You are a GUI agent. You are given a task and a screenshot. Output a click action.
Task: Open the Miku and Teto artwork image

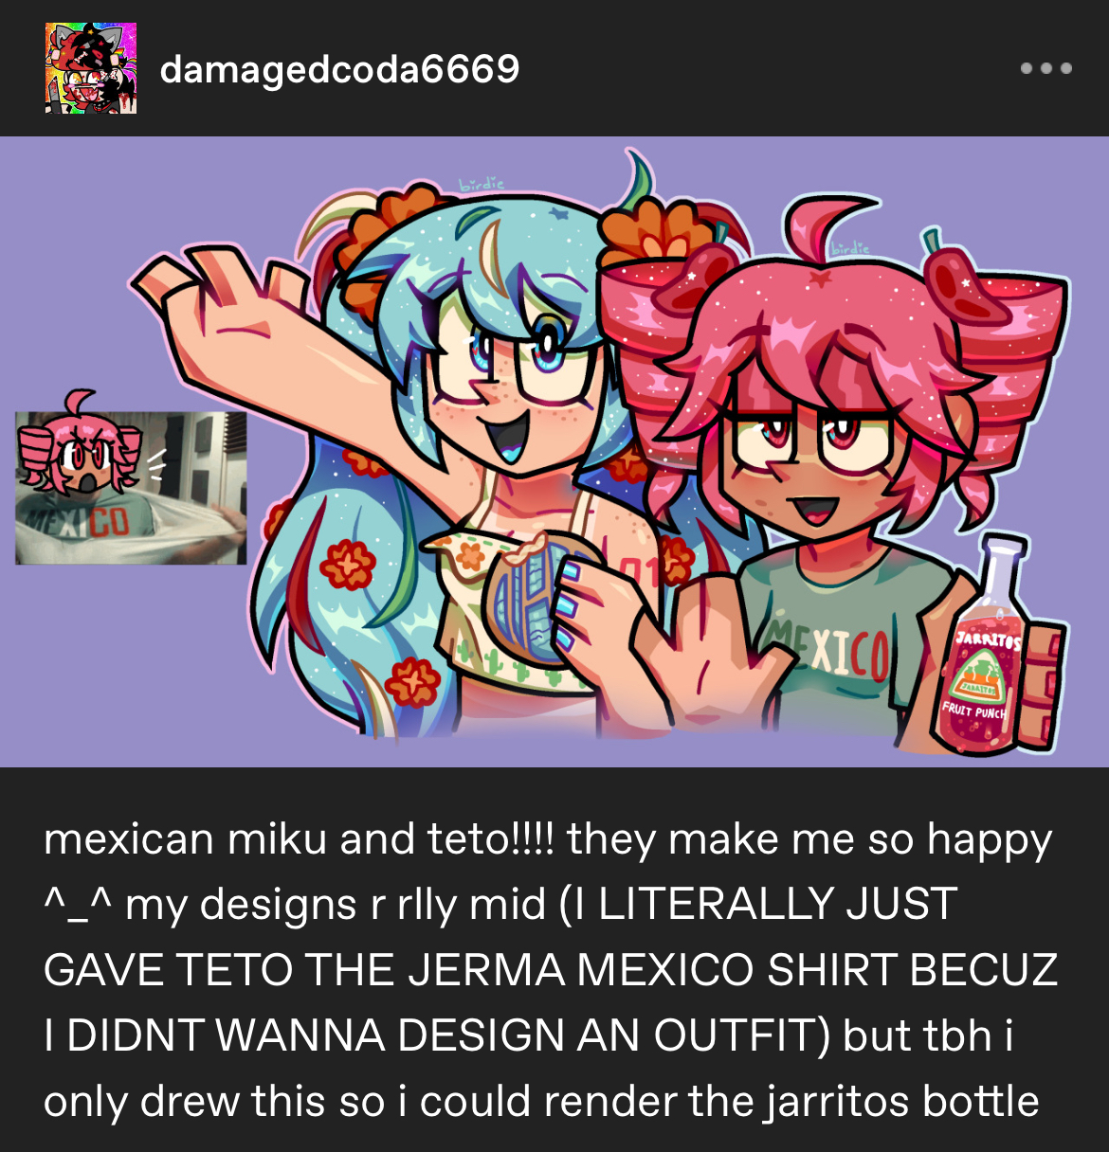click(x=554, y=452)
